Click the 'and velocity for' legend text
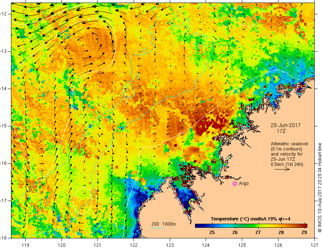The image size is (322, 249). (287, 154)
